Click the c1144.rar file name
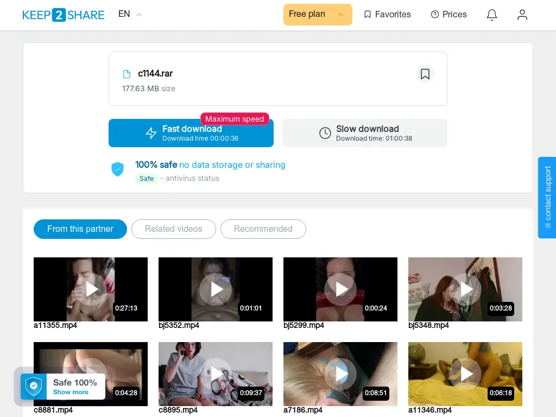 coord(155,73)
